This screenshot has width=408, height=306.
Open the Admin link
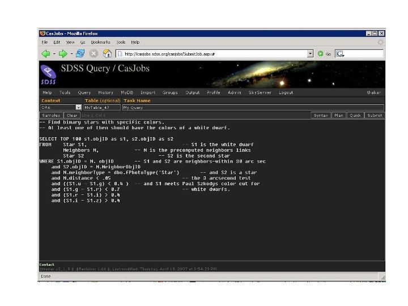(234, 92)
